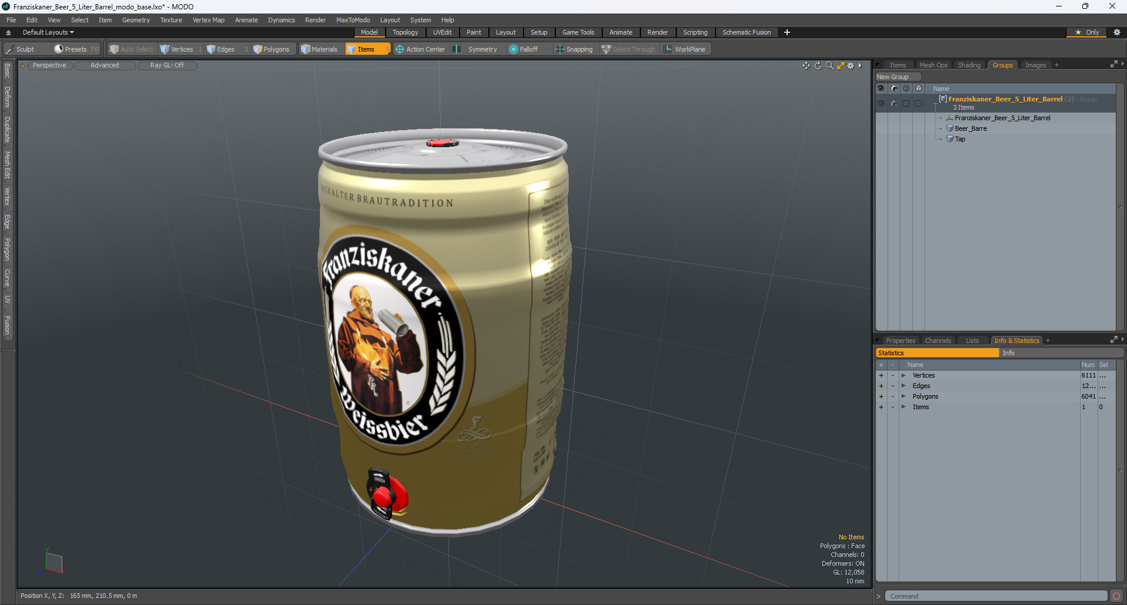Switch to the Topology layout tab
Viewport: 1127px width, 605px height.
click(405, 32)
